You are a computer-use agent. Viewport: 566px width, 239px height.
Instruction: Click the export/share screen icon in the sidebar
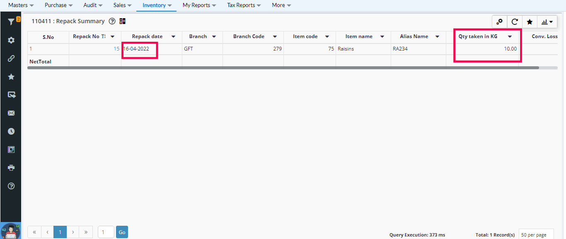11,95
